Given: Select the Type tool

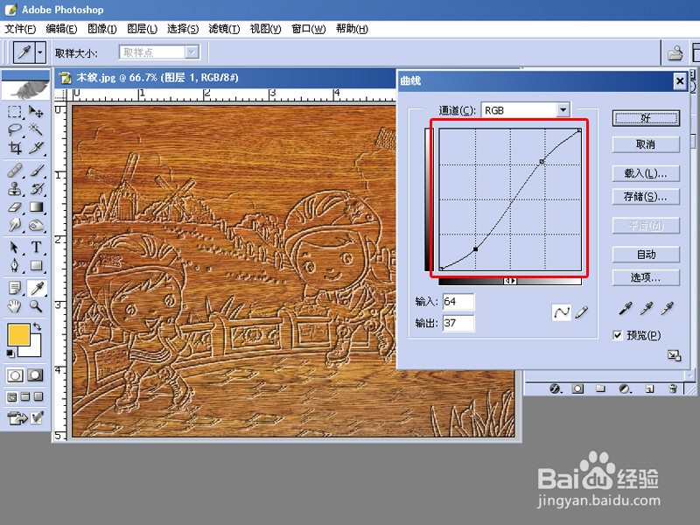Looking at the screenshot, I should (x=36, y=247).
